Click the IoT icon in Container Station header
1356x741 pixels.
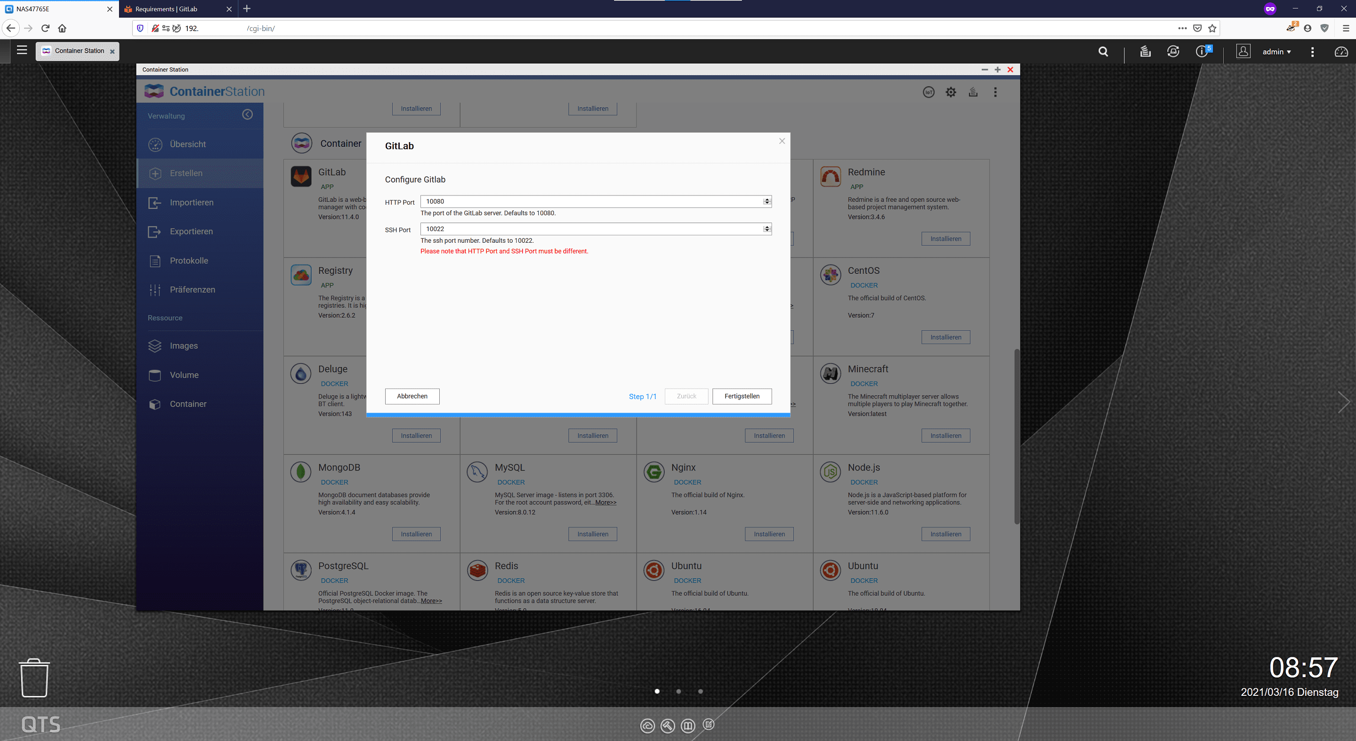(928, 92)
